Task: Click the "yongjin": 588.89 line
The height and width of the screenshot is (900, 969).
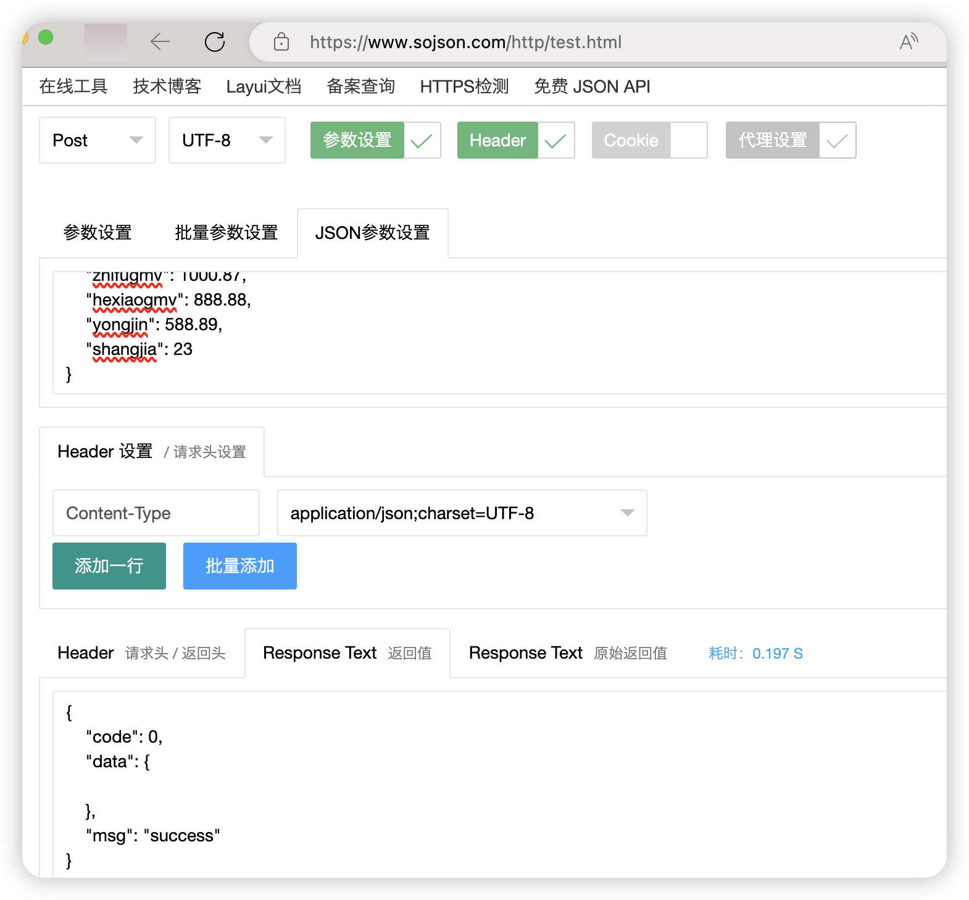Action: click(x=154, y=325)
